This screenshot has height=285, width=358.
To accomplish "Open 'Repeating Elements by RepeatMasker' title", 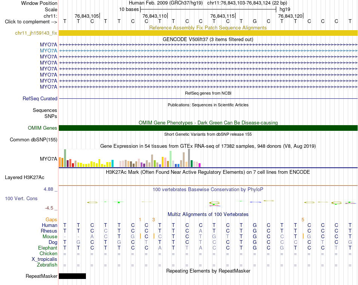I will point(208,271).
